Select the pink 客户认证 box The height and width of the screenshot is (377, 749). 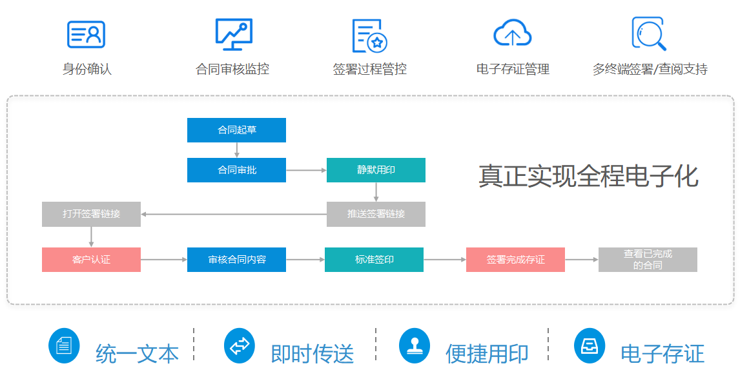pos(91,260)
